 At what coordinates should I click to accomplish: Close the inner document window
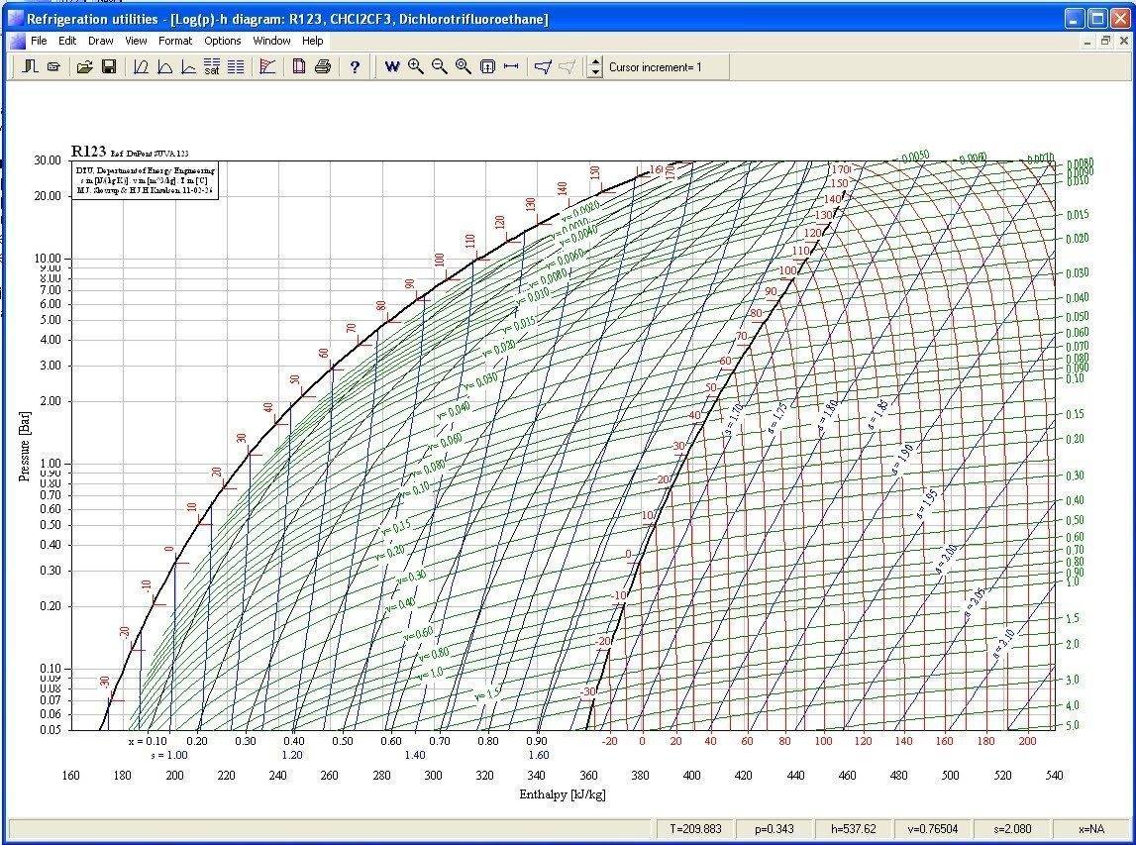[x=1124, y=42]
